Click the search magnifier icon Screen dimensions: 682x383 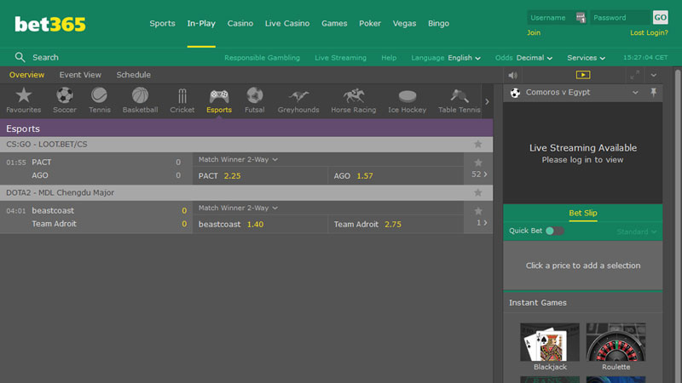(20, 57)
